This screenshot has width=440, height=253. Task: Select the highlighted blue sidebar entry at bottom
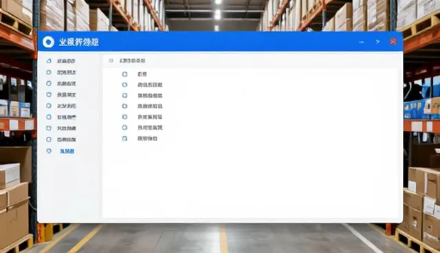(x=61, y=151)
